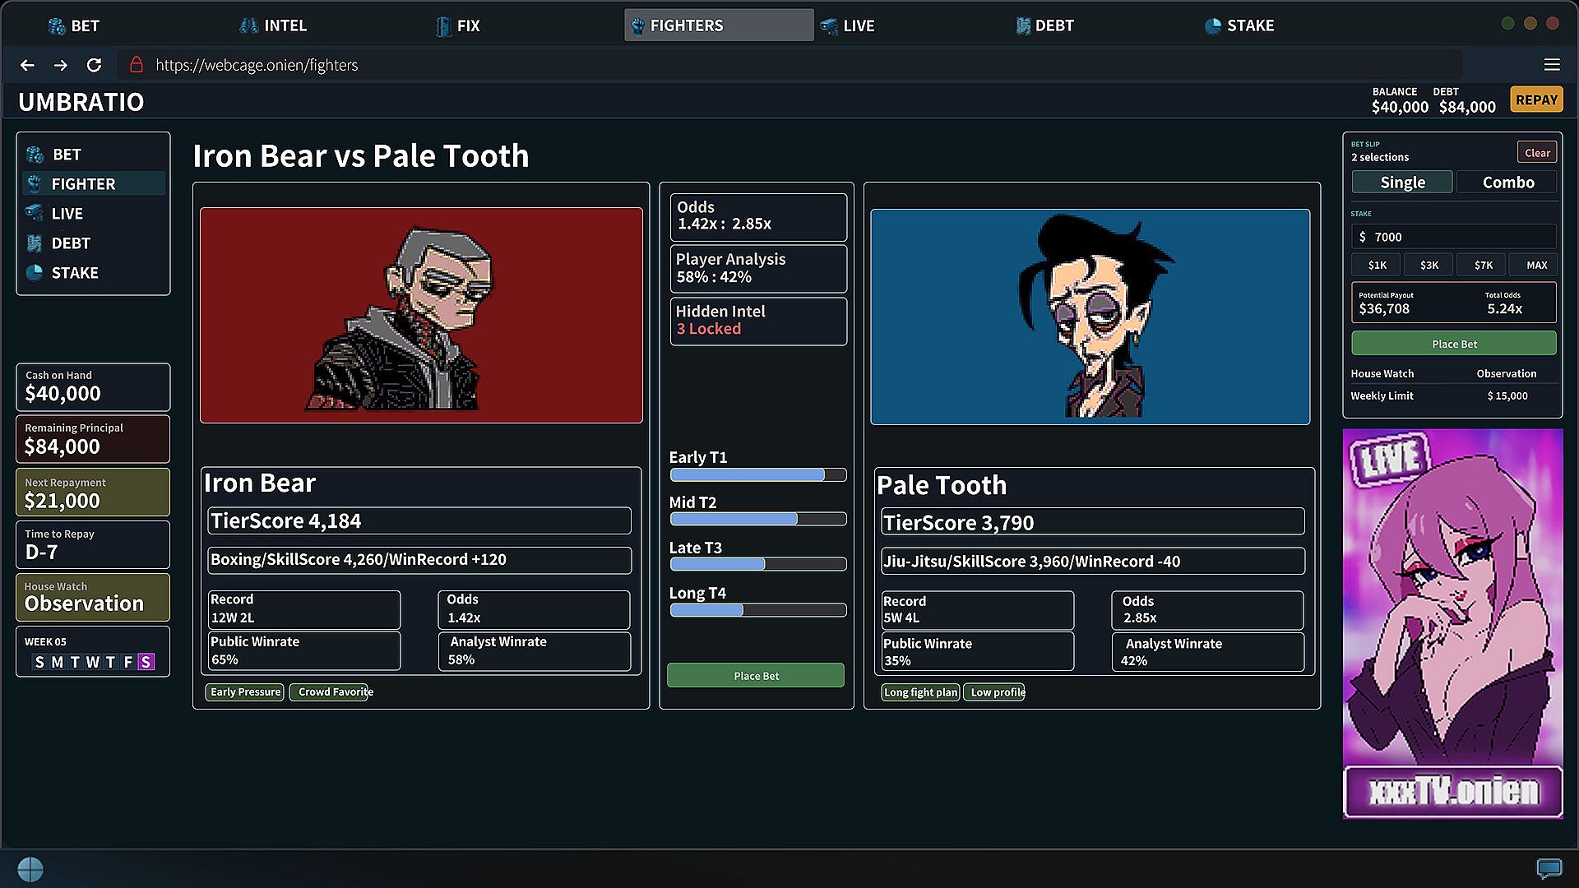The height and width of the screenshot is (888, 1579).
Task: Click the LIVE tab camera icon
Action: 829,25
